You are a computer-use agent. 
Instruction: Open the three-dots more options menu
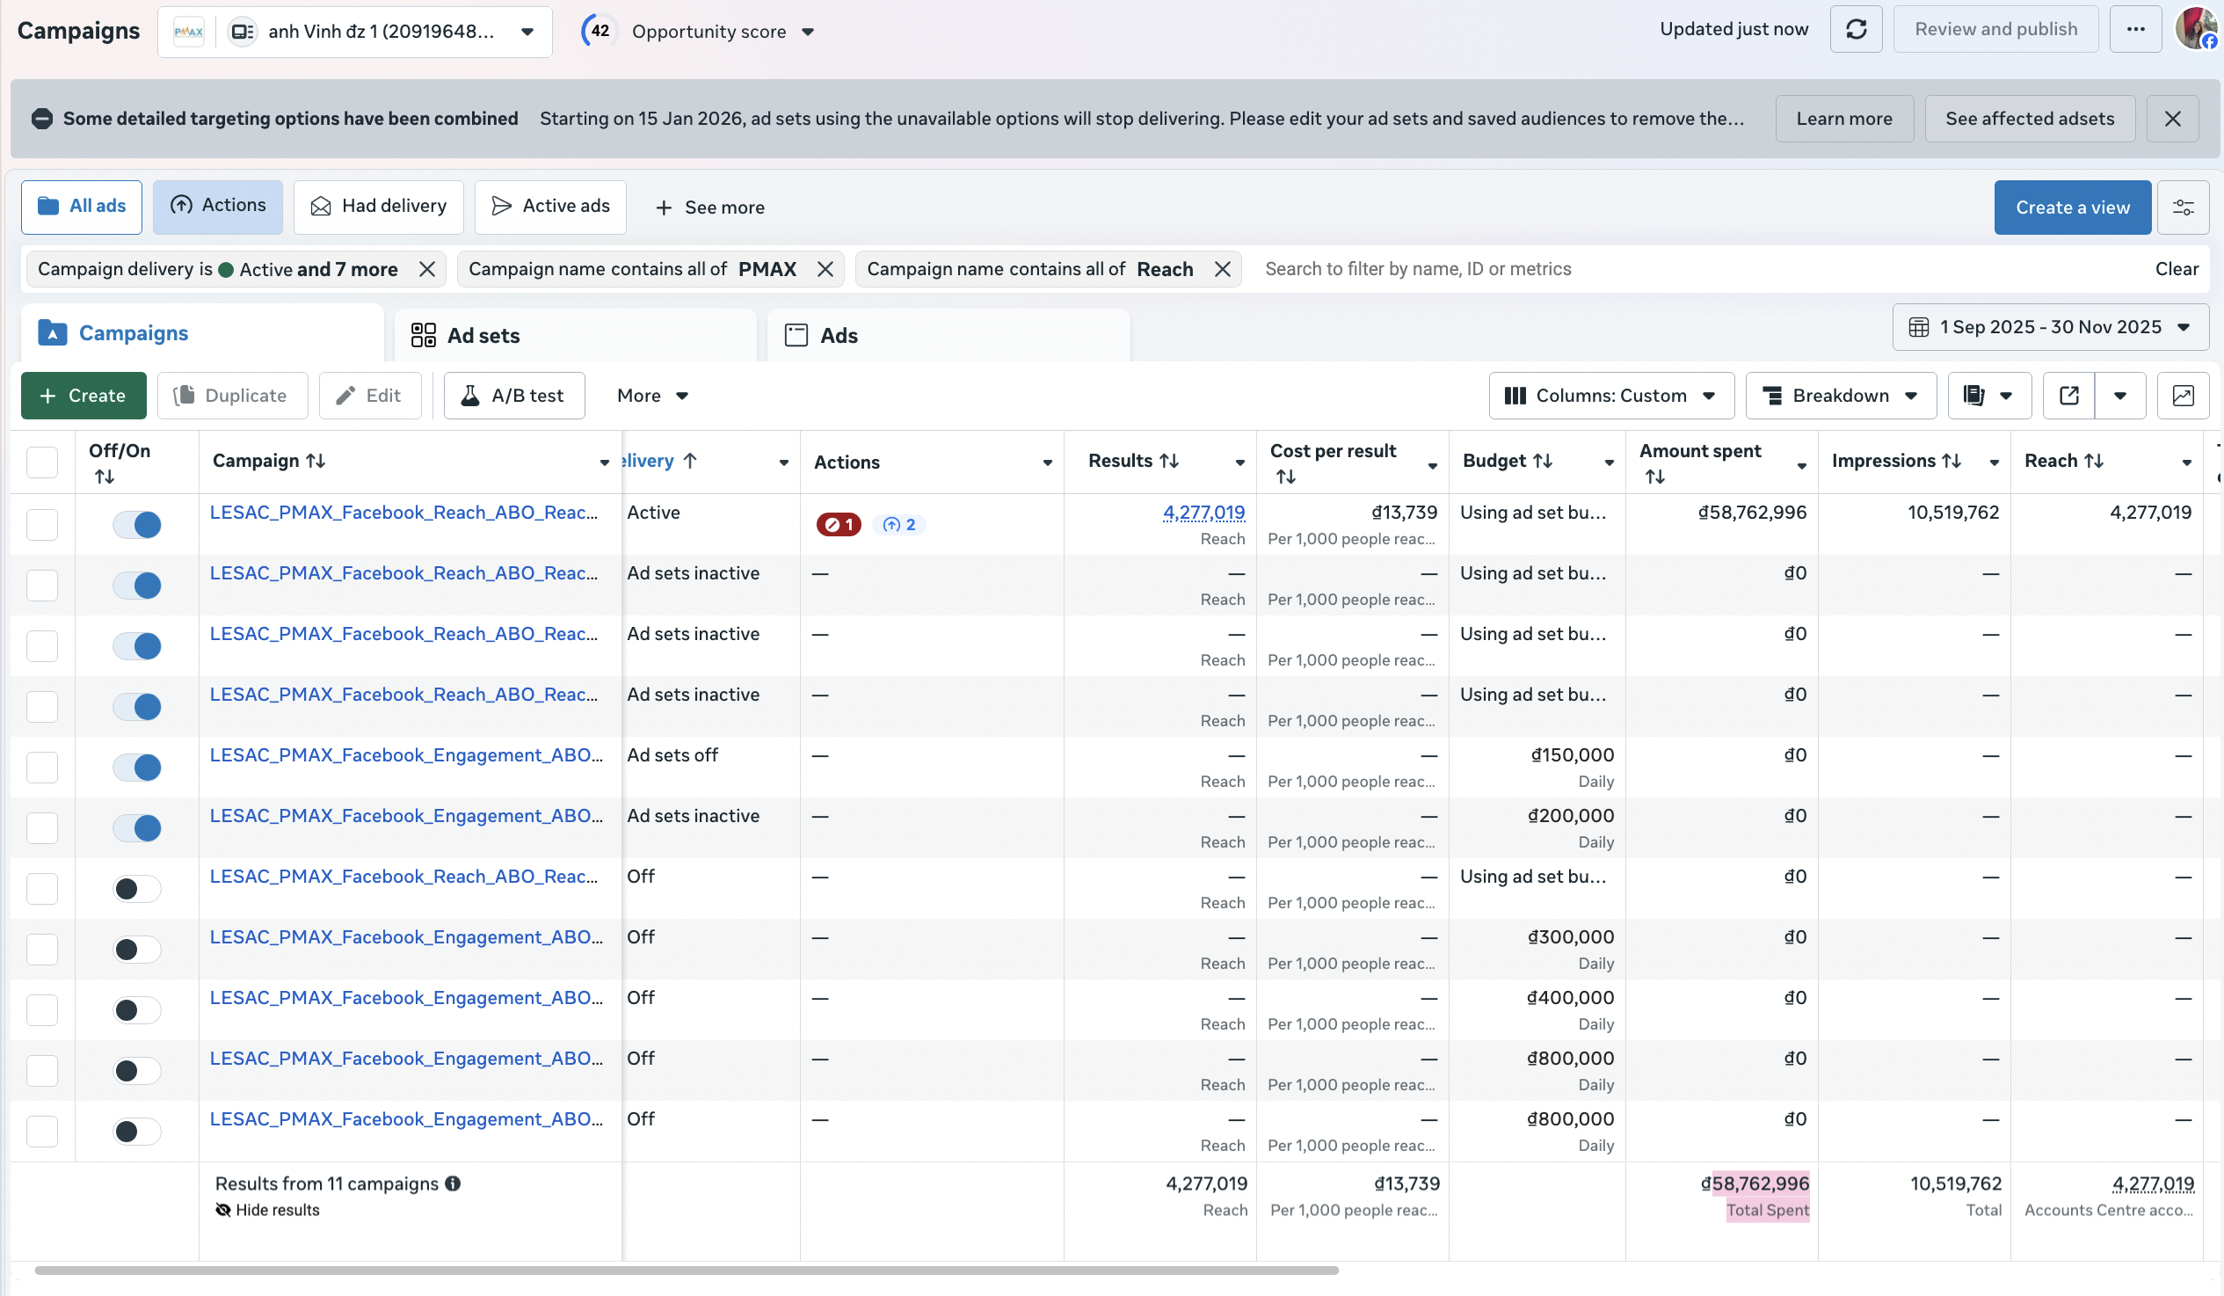2135,30
